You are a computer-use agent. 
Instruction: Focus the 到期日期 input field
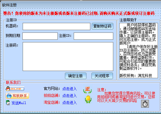[x=40, y=36]
